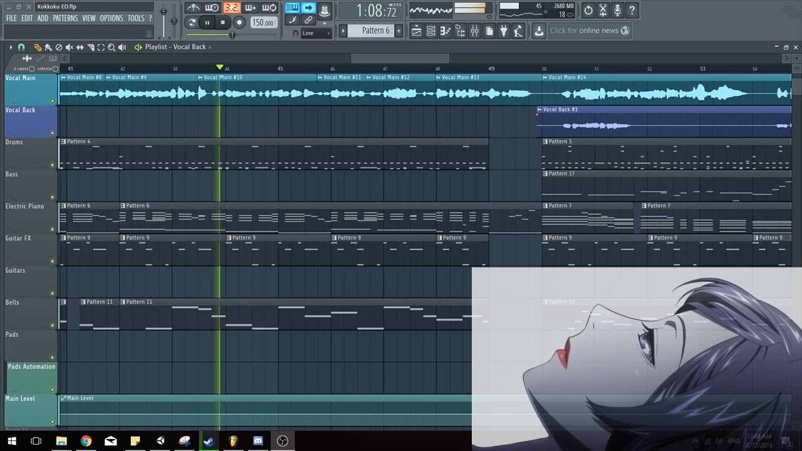Open the OPTIONS menu

click(112, 18)
